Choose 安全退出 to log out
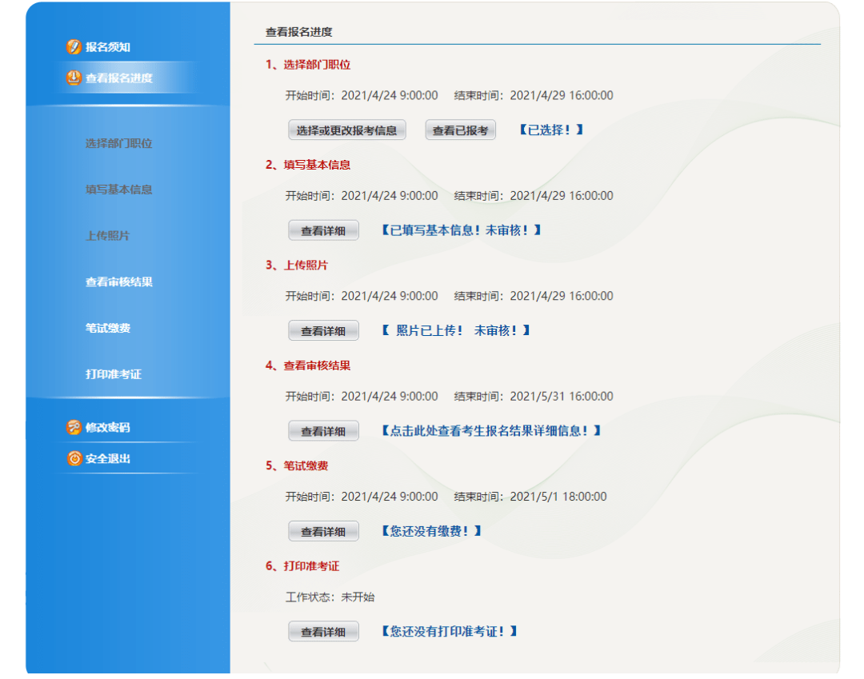The width and height of the screenshot is (864, 679). coord(107,459)
